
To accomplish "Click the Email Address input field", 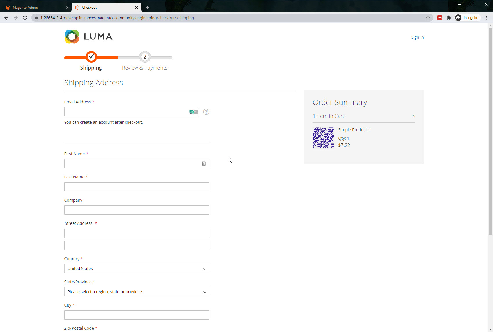I will click(132, 112).
